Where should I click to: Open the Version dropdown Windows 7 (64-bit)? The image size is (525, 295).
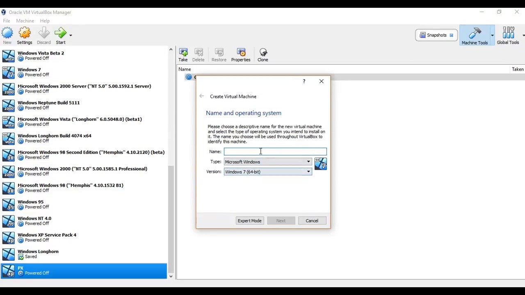point(268,172)
